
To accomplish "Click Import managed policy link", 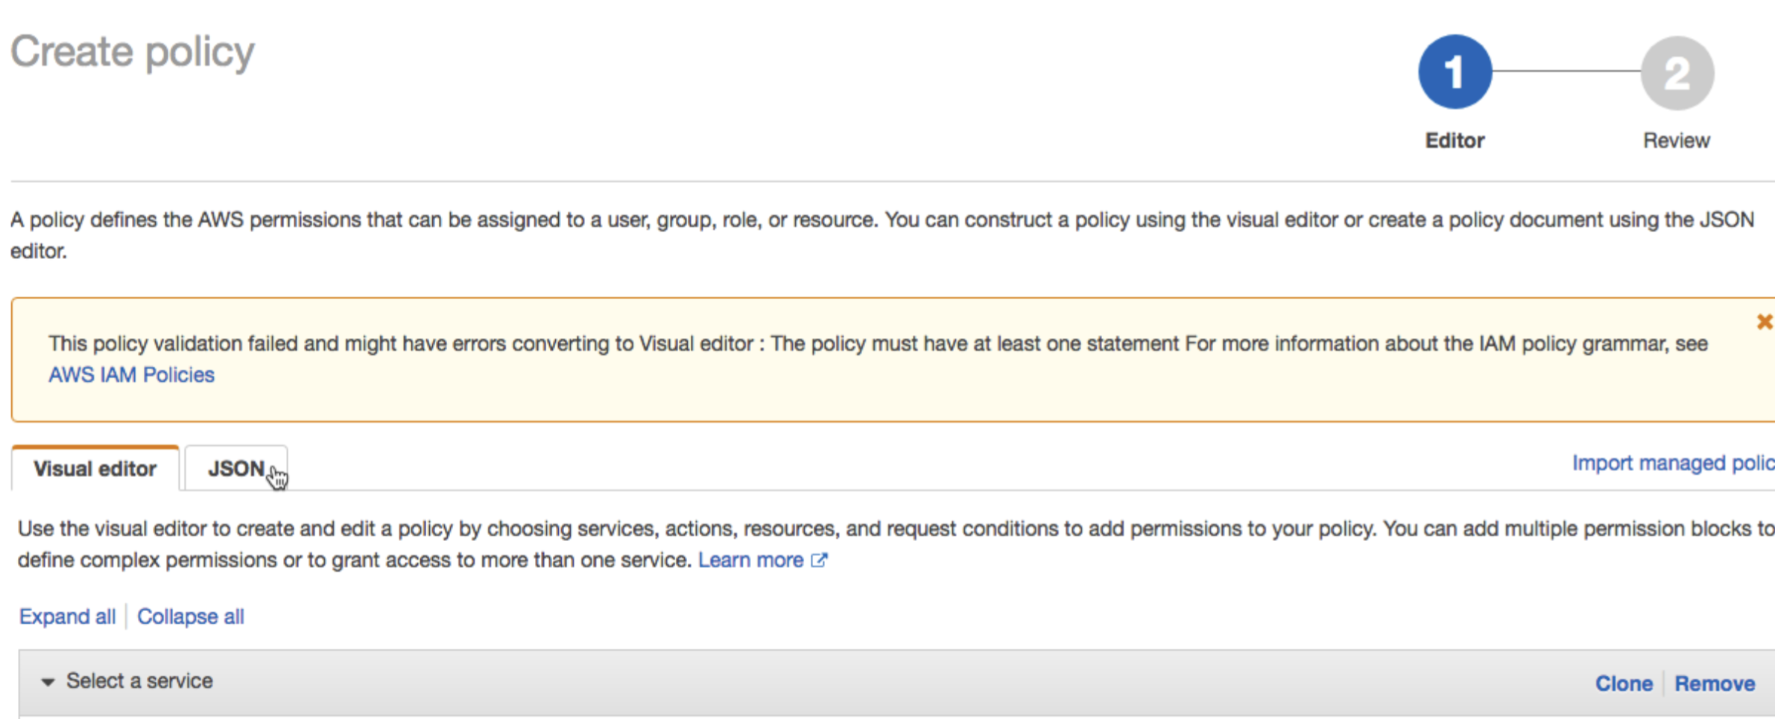I will (1672, 463).
